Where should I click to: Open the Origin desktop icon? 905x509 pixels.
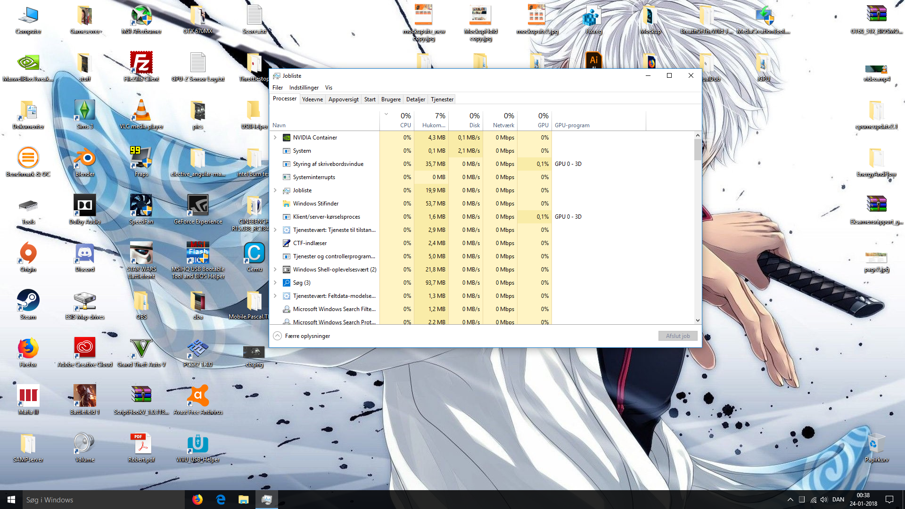[x=28, y=257]
